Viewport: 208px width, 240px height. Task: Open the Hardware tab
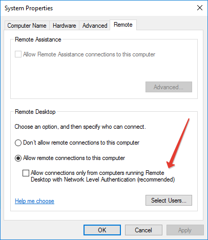click(65, 26)
